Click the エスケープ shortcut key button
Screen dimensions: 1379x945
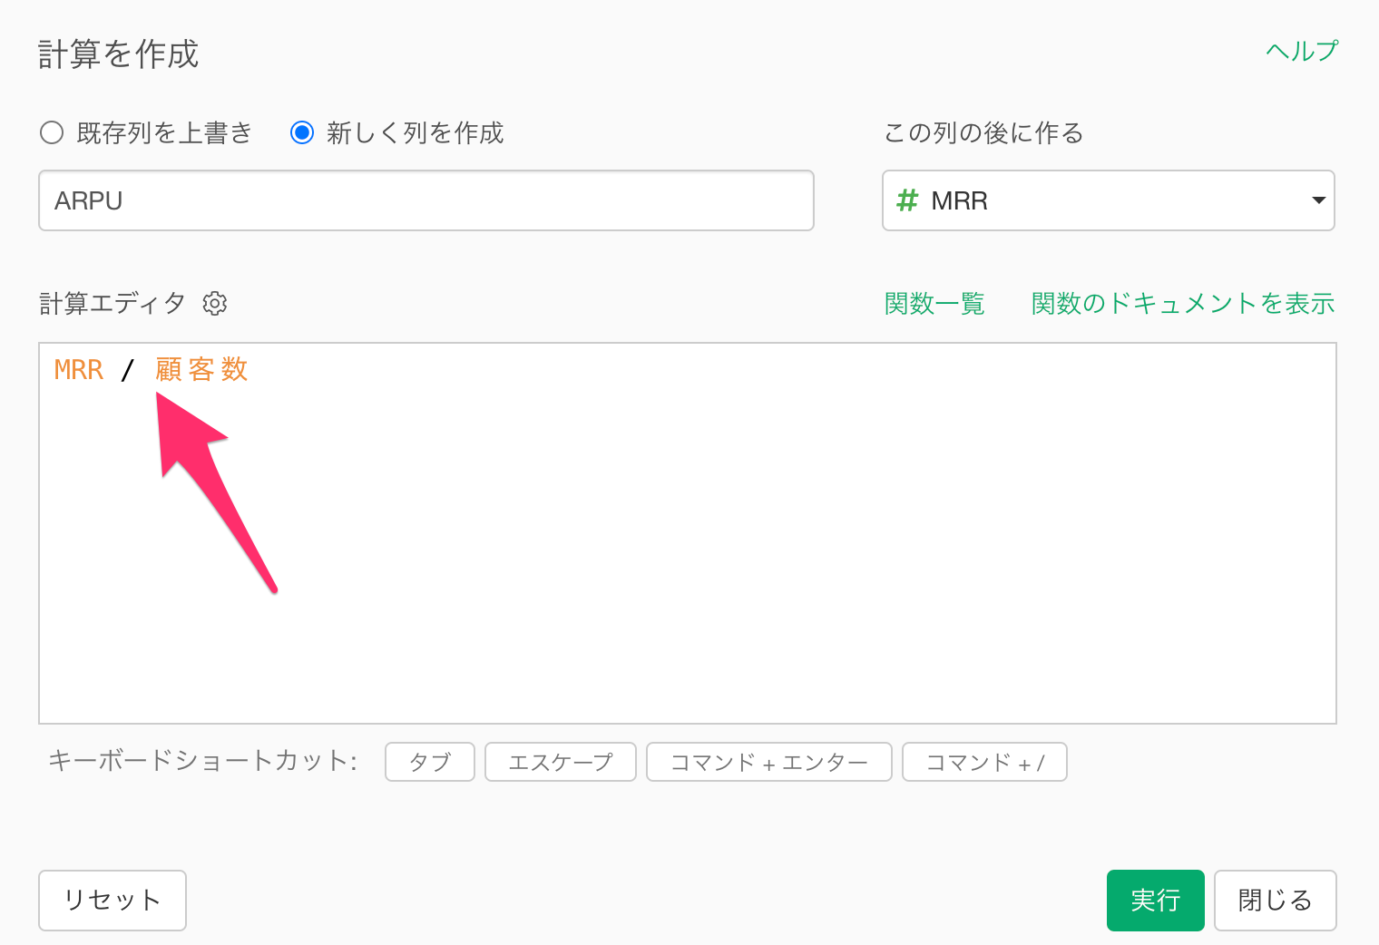tap(561, 762)
